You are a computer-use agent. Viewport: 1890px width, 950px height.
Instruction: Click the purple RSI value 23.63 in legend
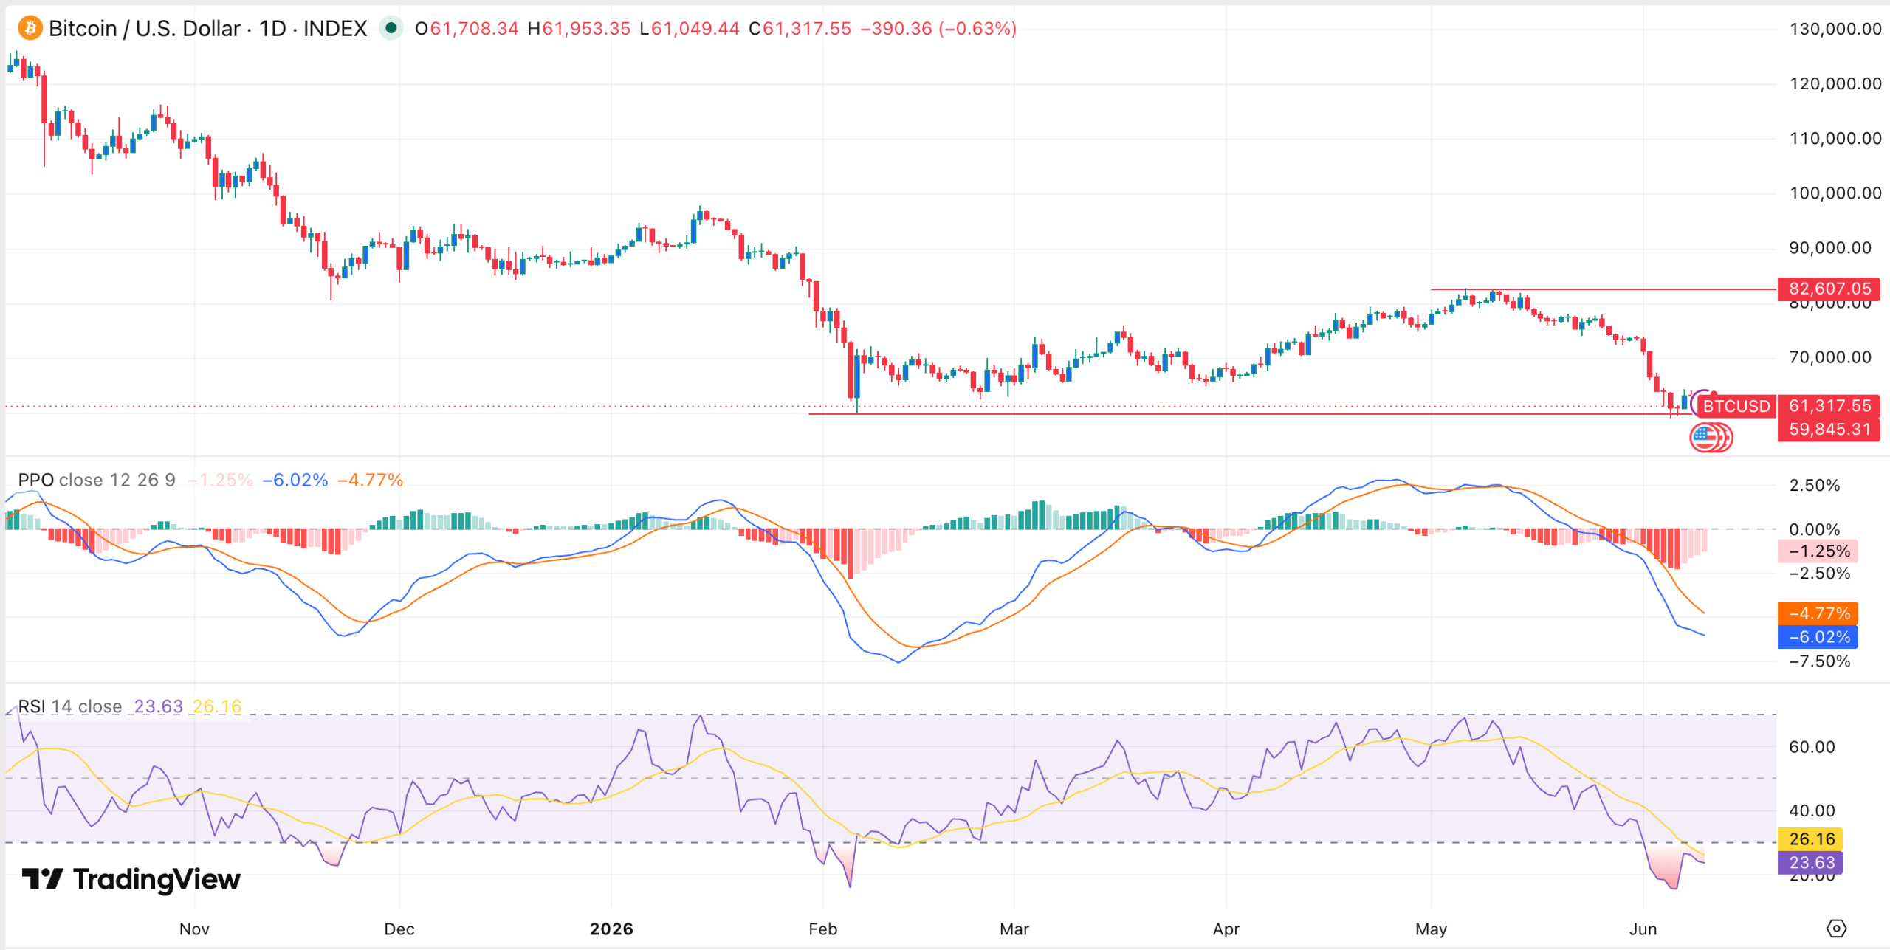tap(158, 706)
